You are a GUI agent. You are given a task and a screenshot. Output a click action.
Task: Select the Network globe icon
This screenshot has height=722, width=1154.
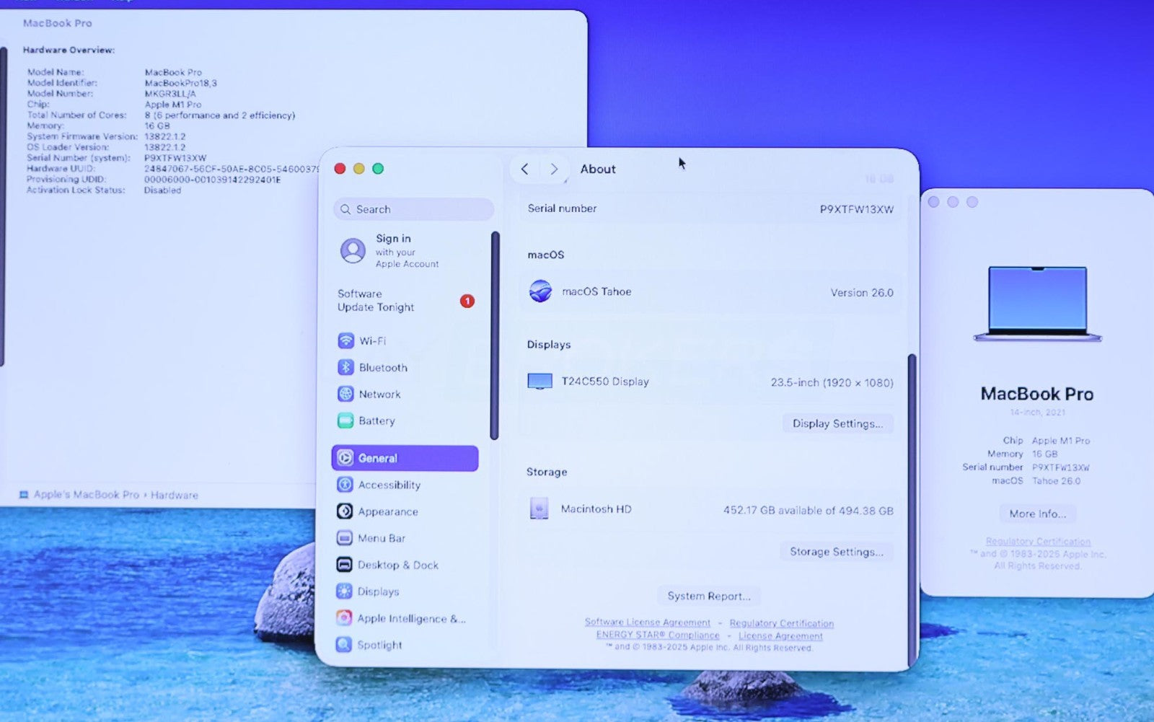point(345,394)
